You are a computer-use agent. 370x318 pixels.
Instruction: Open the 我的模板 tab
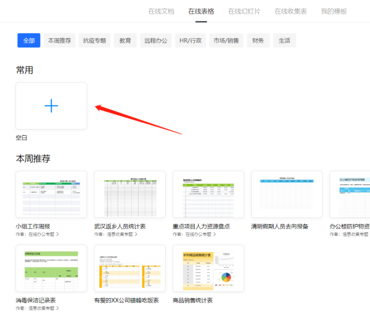pyautogui.click(x=334, y=11)
